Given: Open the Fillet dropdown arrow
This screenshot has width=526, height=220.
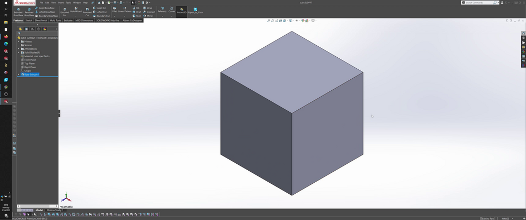Looking at the screenshot, I should tap(114, 16).
